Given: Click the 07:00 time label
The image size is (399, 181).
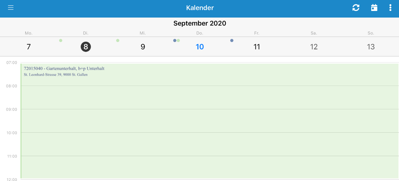Looking at the screenshot, I should (11, 63).
